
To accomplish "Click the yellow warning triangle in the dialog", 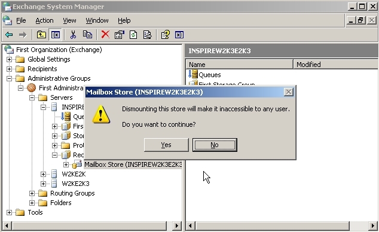I will [101, 114].
